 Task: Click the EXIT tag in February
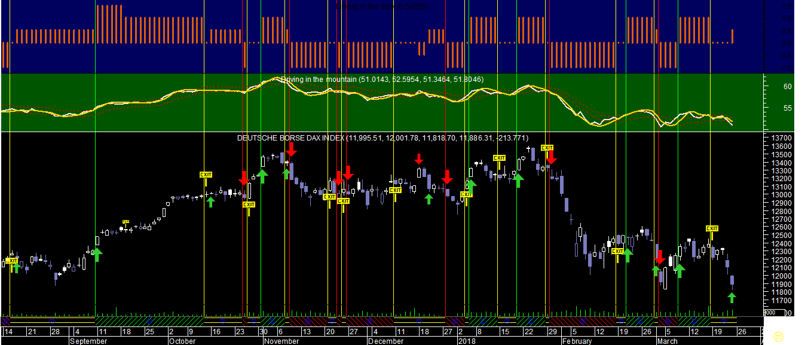click(617, 252)
